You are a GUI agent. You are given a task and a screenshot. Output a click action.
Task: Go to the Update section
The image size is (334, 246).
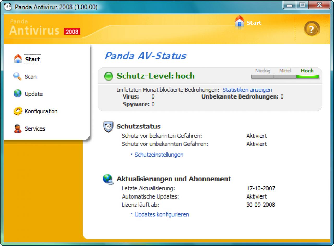click(x=34, y=94)
